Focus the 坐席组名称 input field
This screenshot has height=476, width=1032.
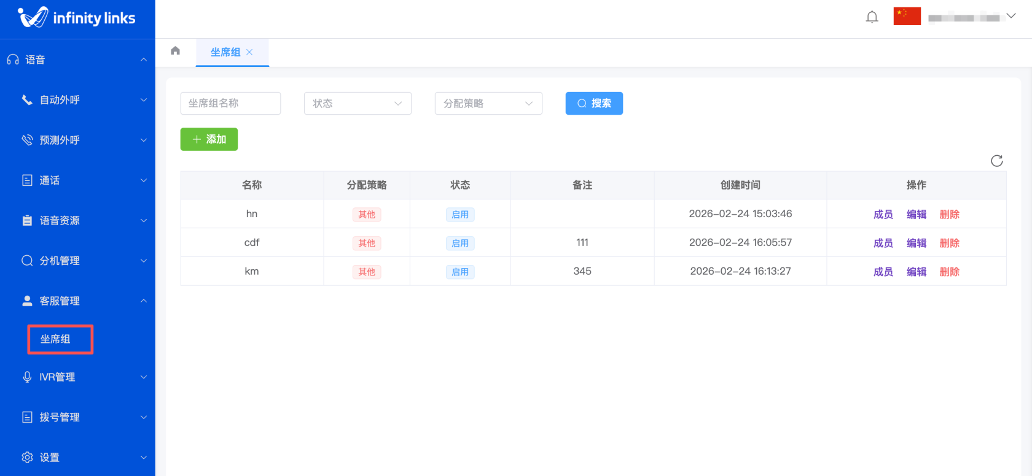tap(230, 104)
